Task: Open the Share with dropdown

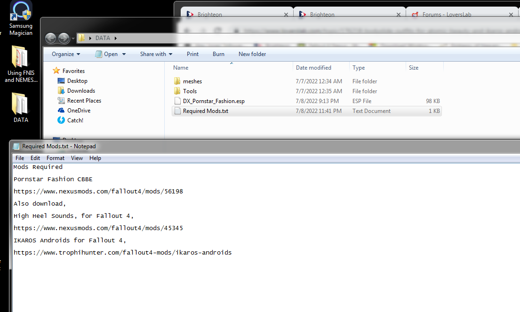Action: point(156,54)
